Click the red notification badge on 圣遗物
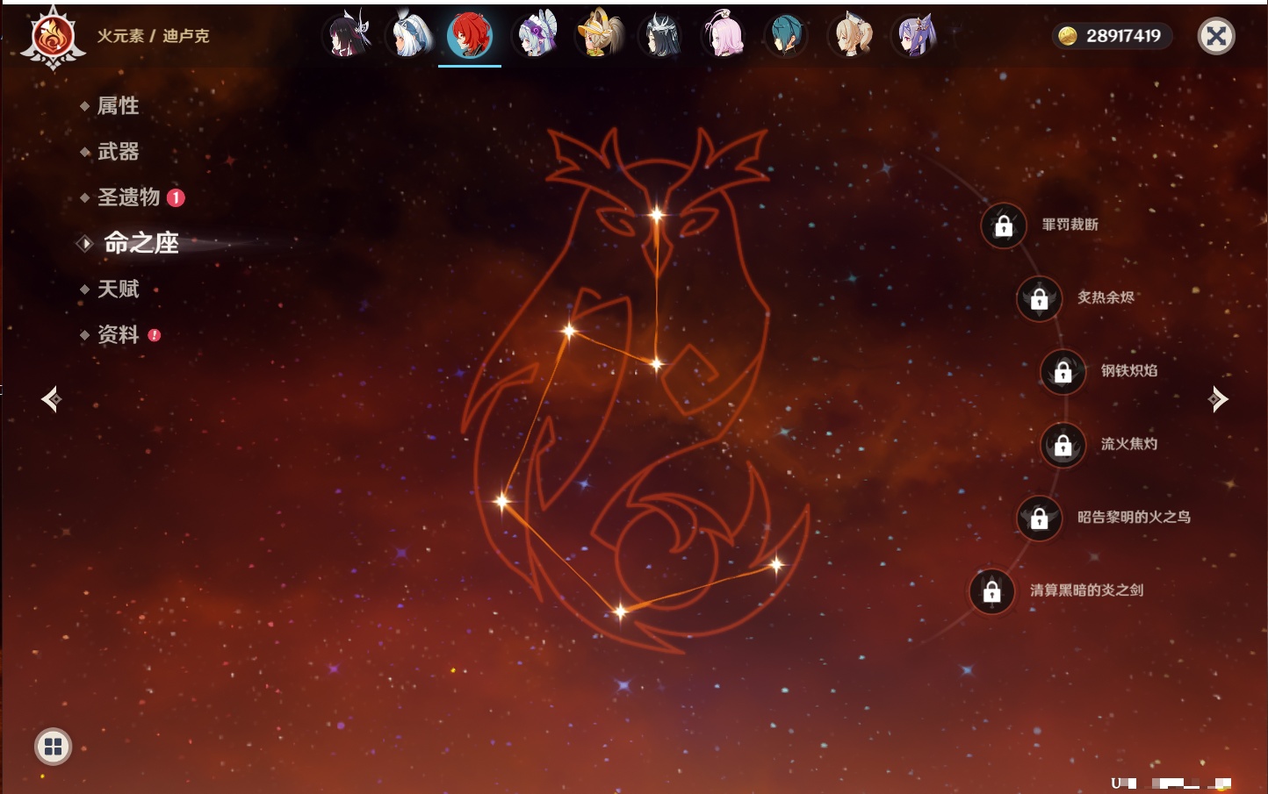 (x=176, y=197)
